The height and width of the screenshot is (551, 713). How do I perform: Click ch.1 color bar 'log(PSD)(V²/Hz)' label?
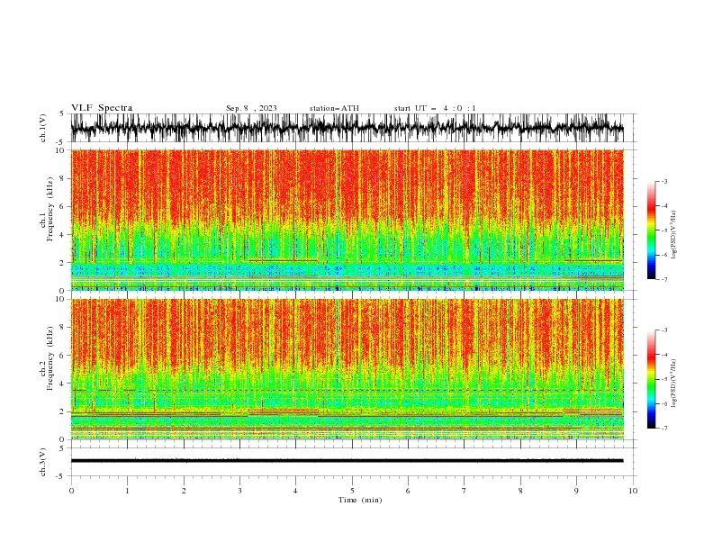click(x=674, y=235)
